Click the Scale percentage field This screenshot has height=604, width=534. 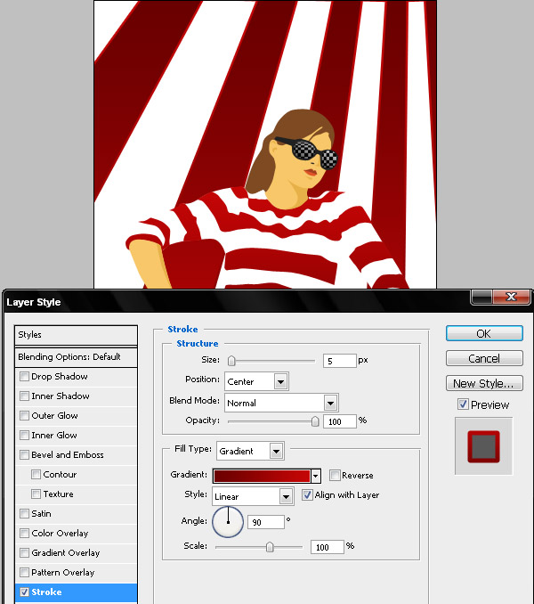pyautogui.click(x=327, y=547)
